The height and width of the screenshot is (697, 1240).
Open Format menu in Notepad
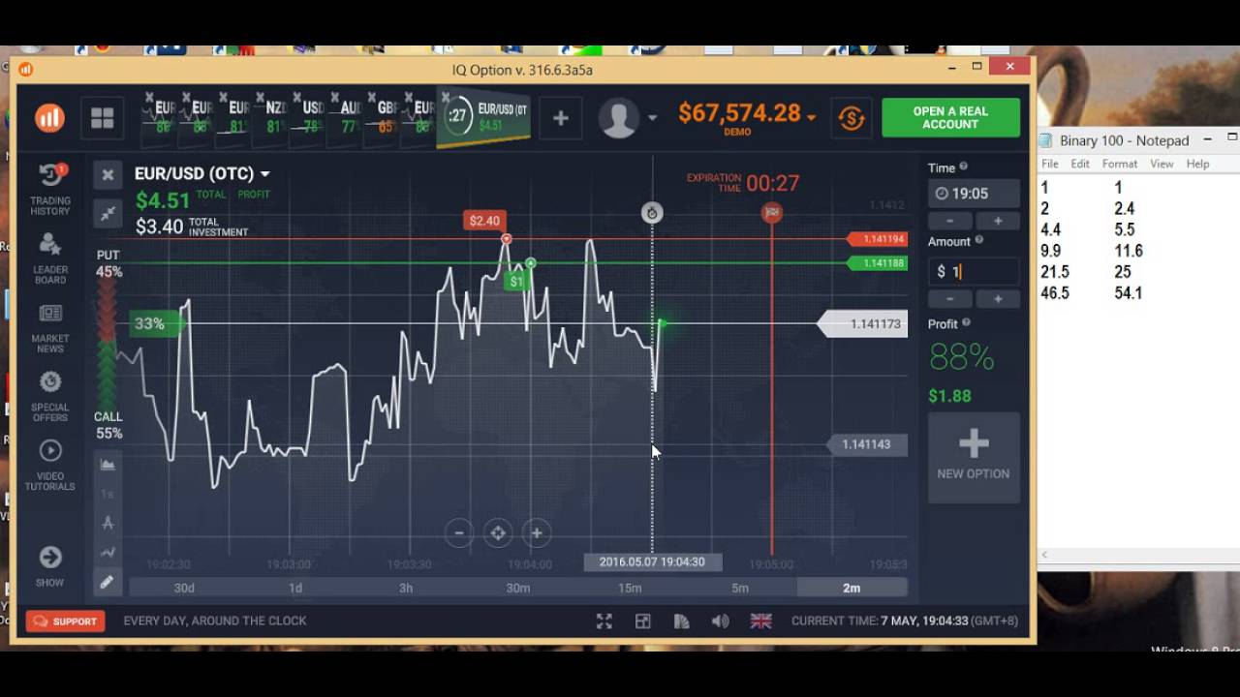click(1119, 164)
